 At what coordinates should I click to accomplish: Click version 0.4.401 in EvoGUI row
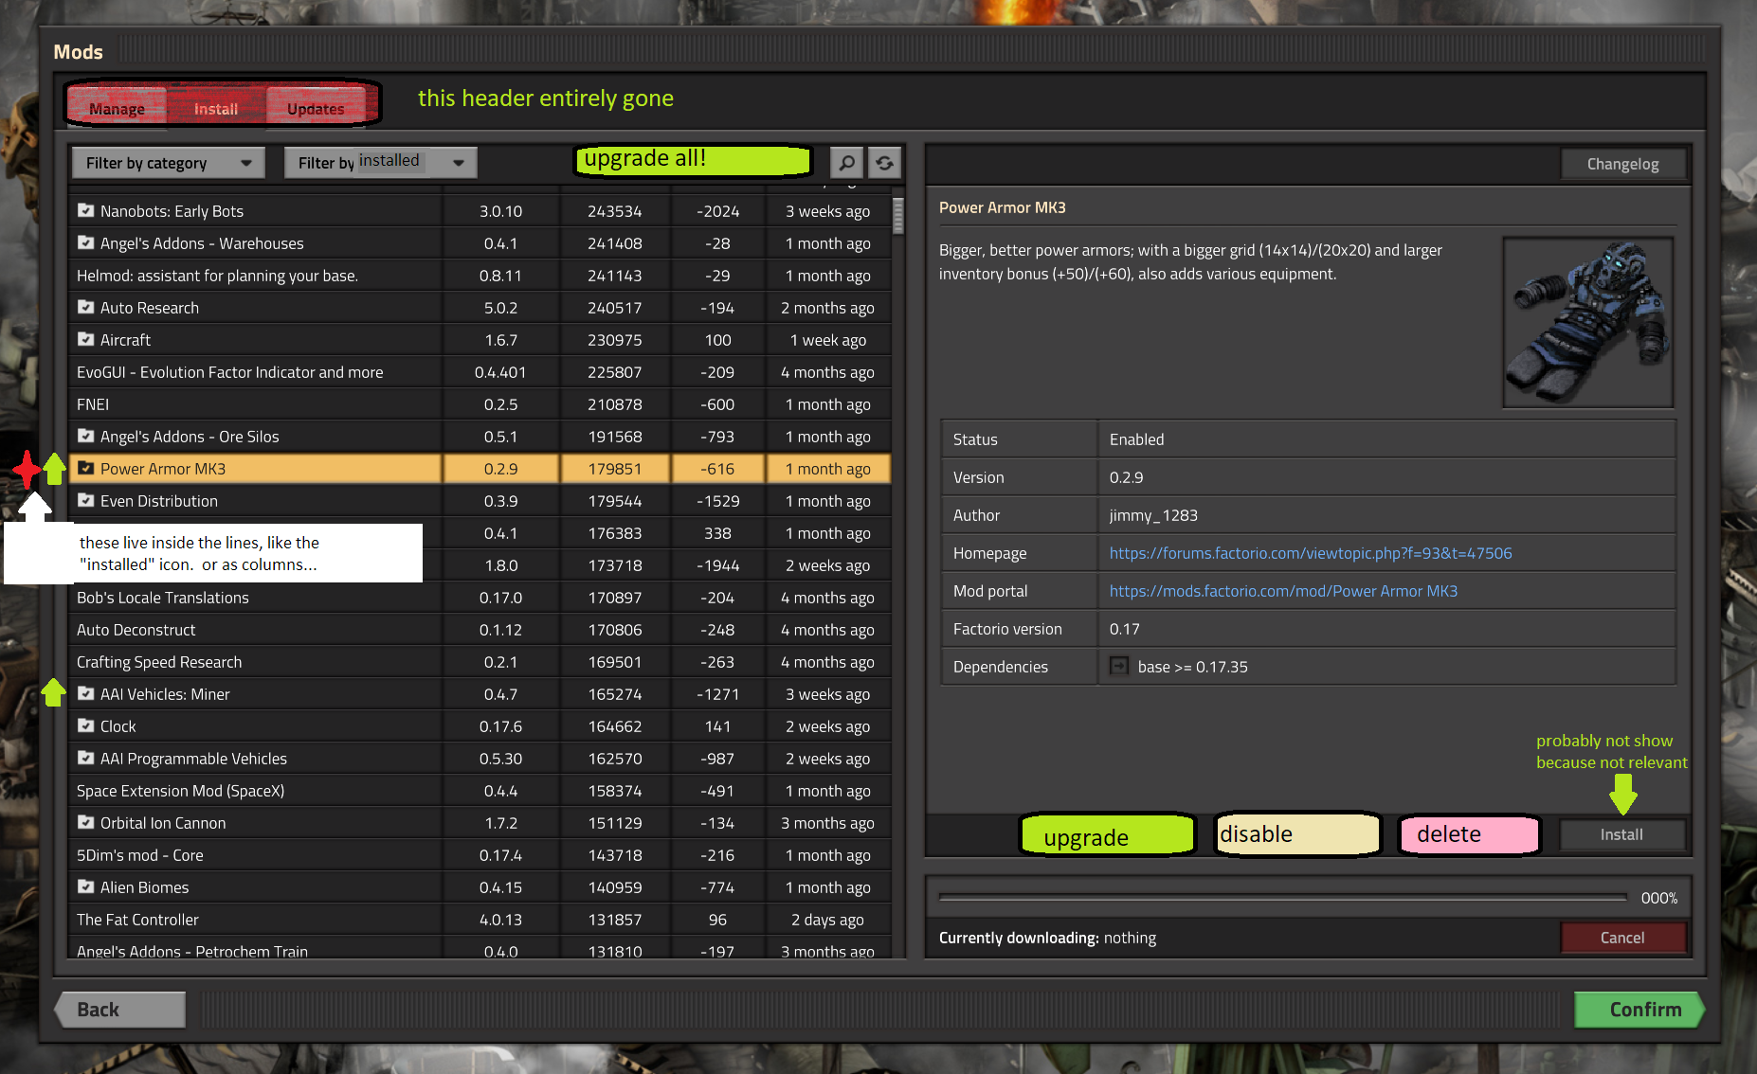(x=500, y=372)
